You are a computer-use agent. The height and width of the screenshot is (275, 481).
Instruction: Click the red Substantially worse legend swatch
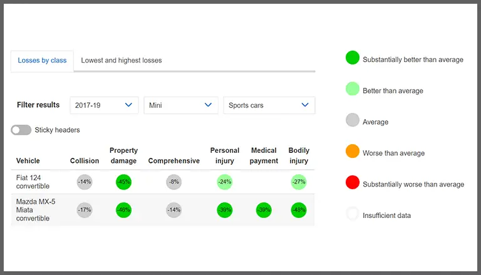[x=353, y=184]
